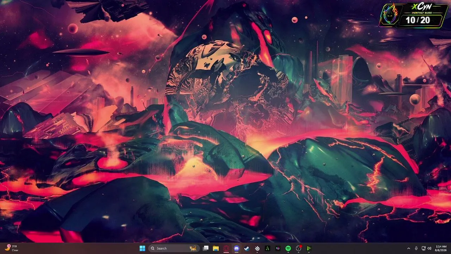451x254 pixels.
Task: Open network settings from the system tray
Action: pyautogui.click(x=424, y=248)
